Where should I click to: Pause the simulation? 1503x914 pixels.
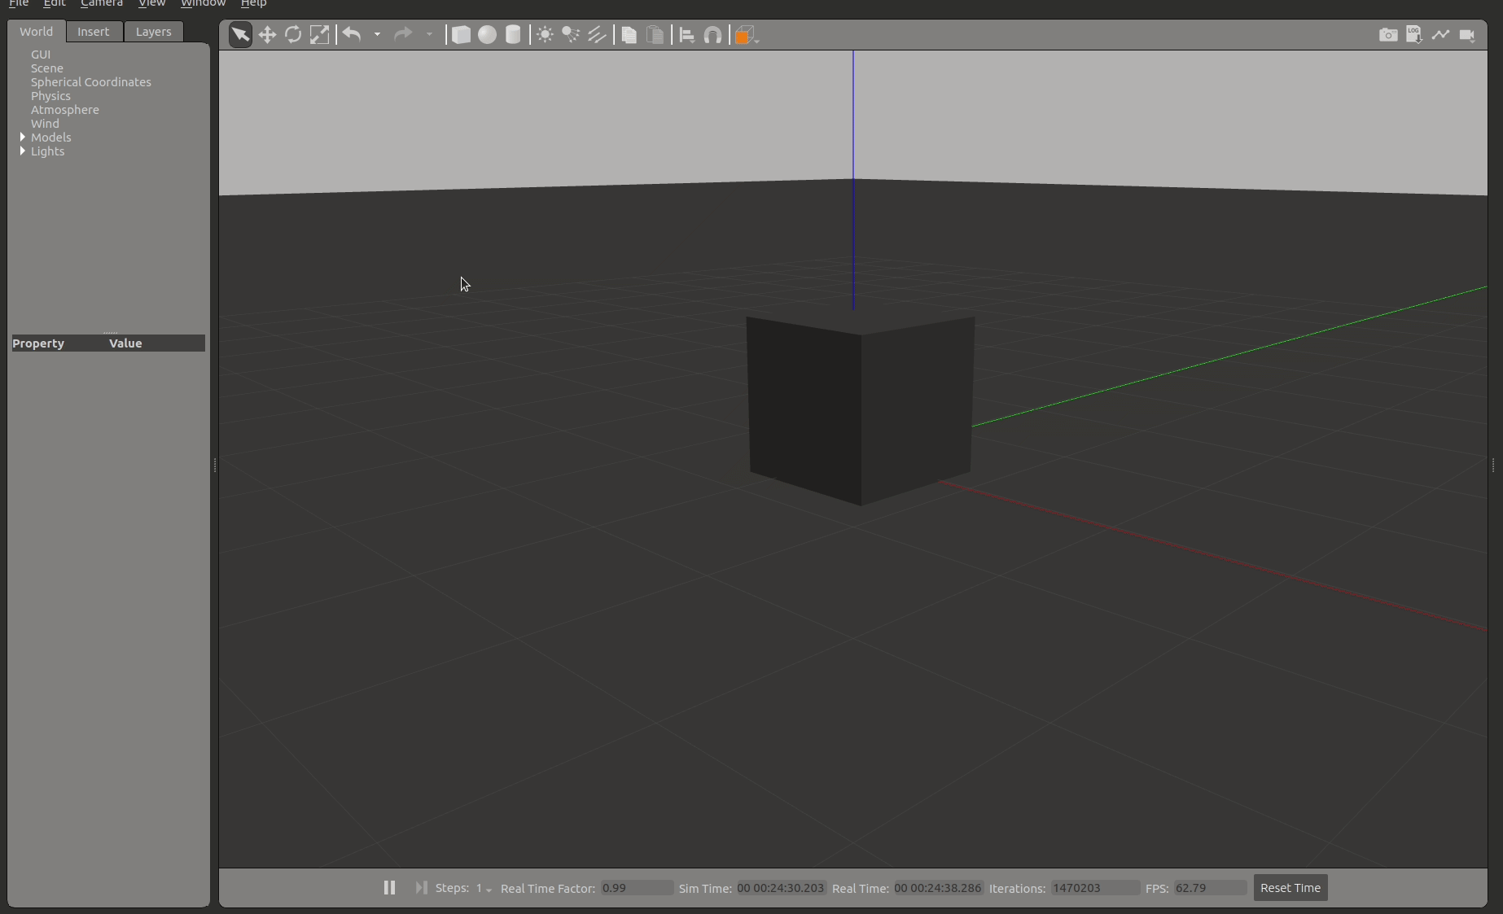tap(389, 887)
